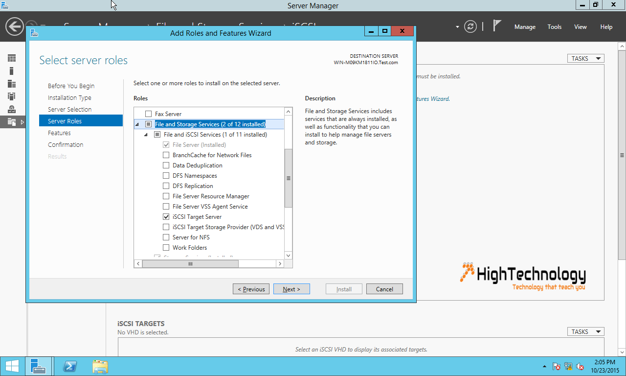The width and height of the screenshot is (626, 376).
Task: Check the Work Folders option
Action: 166,247
